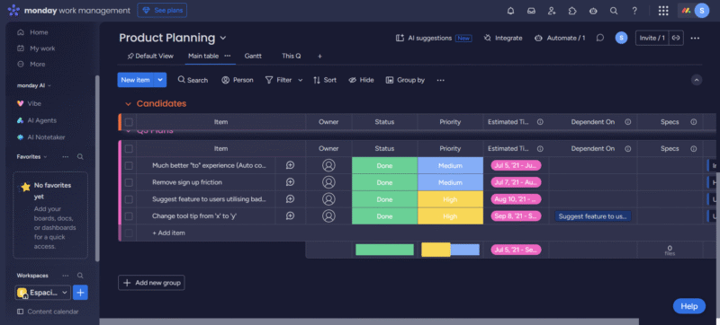Open Favorites three-dot options
This screenshot has width=720, height=325.
(66, 156)
